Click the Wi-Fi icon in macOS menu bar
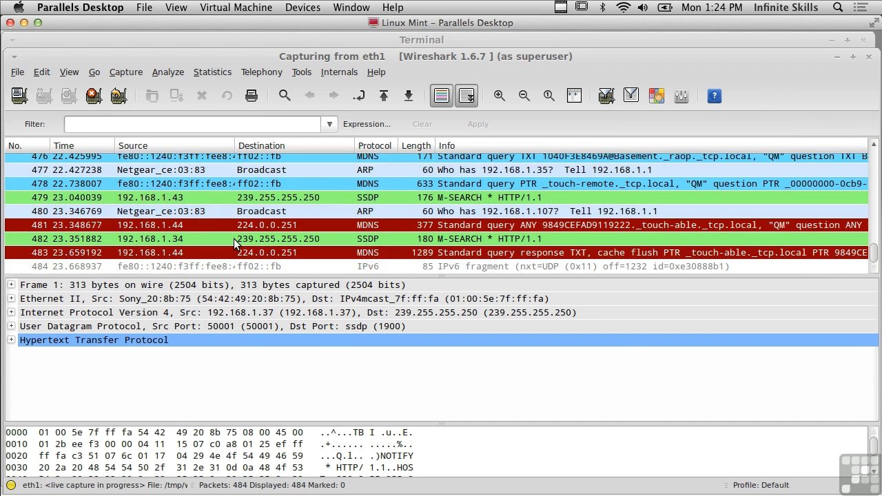 tap(623, 8)
